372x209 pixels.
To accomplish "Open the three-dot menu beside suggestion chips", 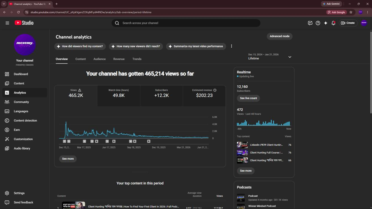I will pyautogui.click(x=231, y=46).
